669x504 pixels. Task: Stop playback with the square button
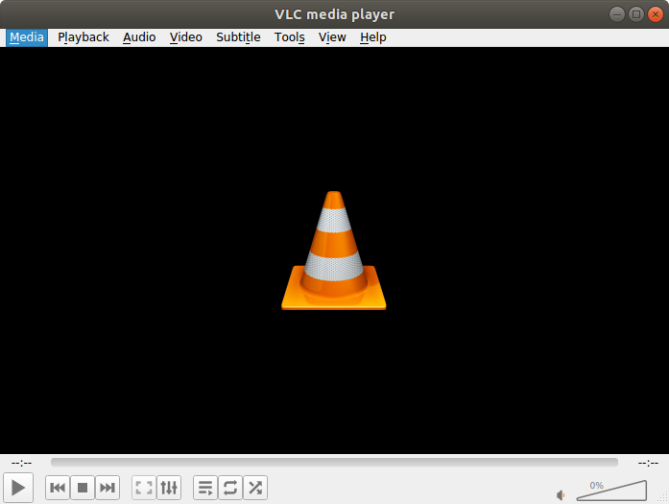pyautogui.click(x=83, y=488)
